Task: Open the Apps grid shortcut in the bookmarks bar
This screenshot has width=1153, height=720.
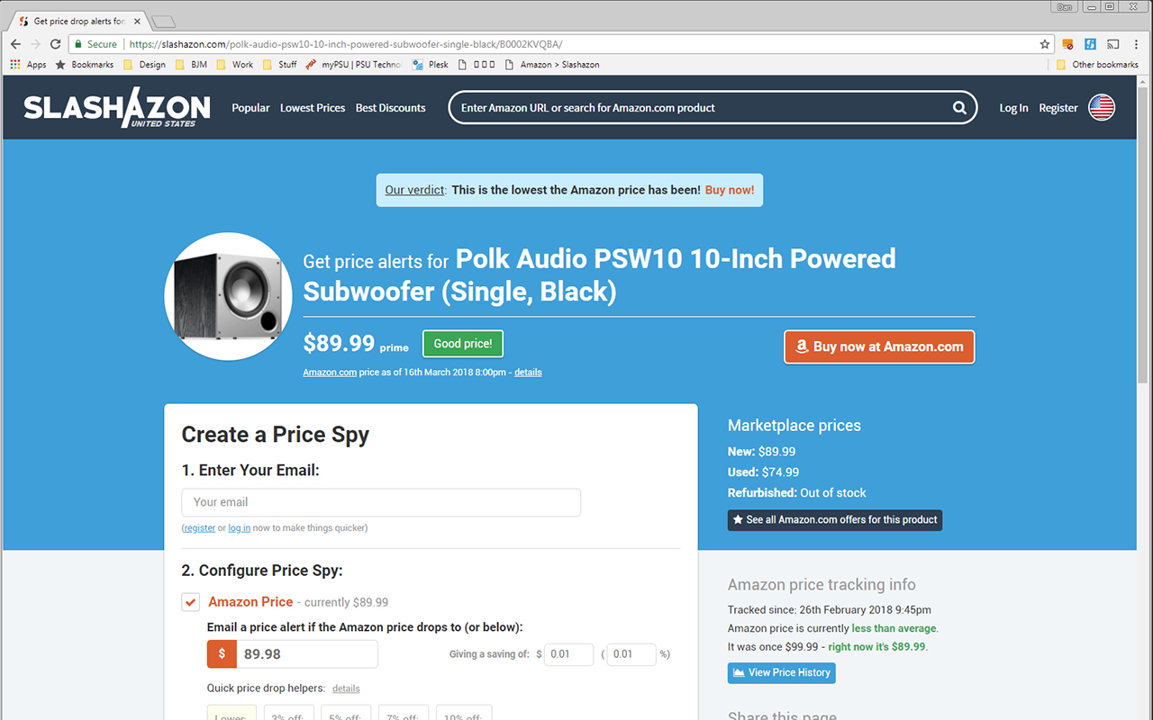Action: point(28,65)
